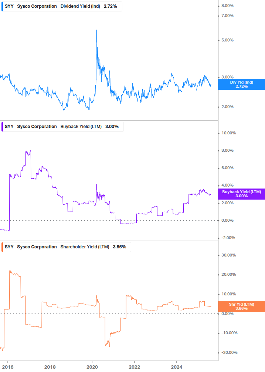Click the -20.00% tick on the shareholder yield axis

[230, 352]
